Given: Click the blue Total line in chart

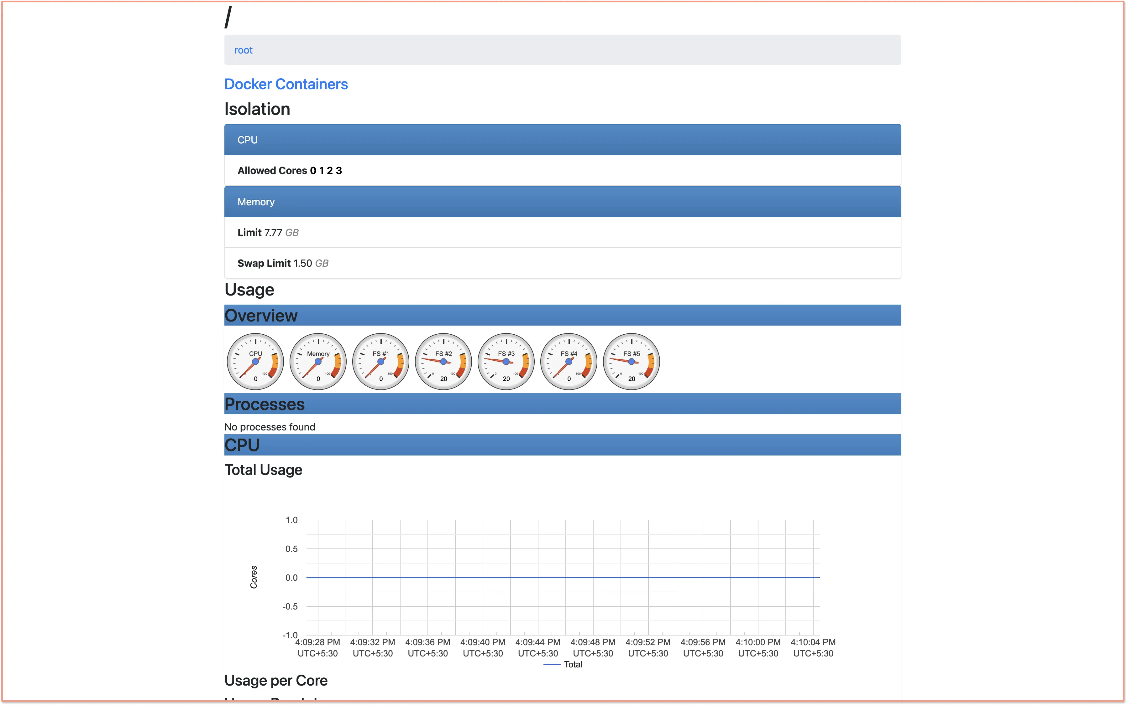Looking at the screenshot, I should click(x=563, y=577).
